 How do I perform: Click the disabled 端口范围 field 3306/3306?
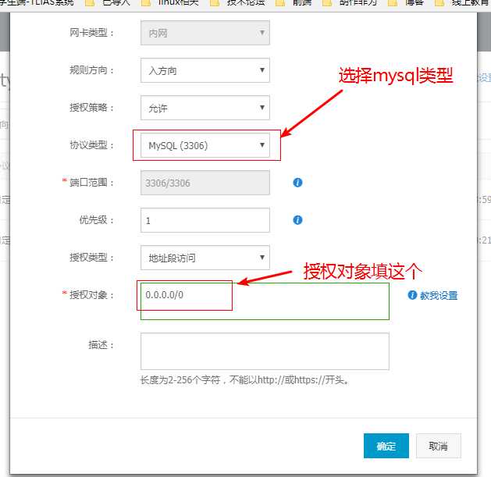pos(205,183)
